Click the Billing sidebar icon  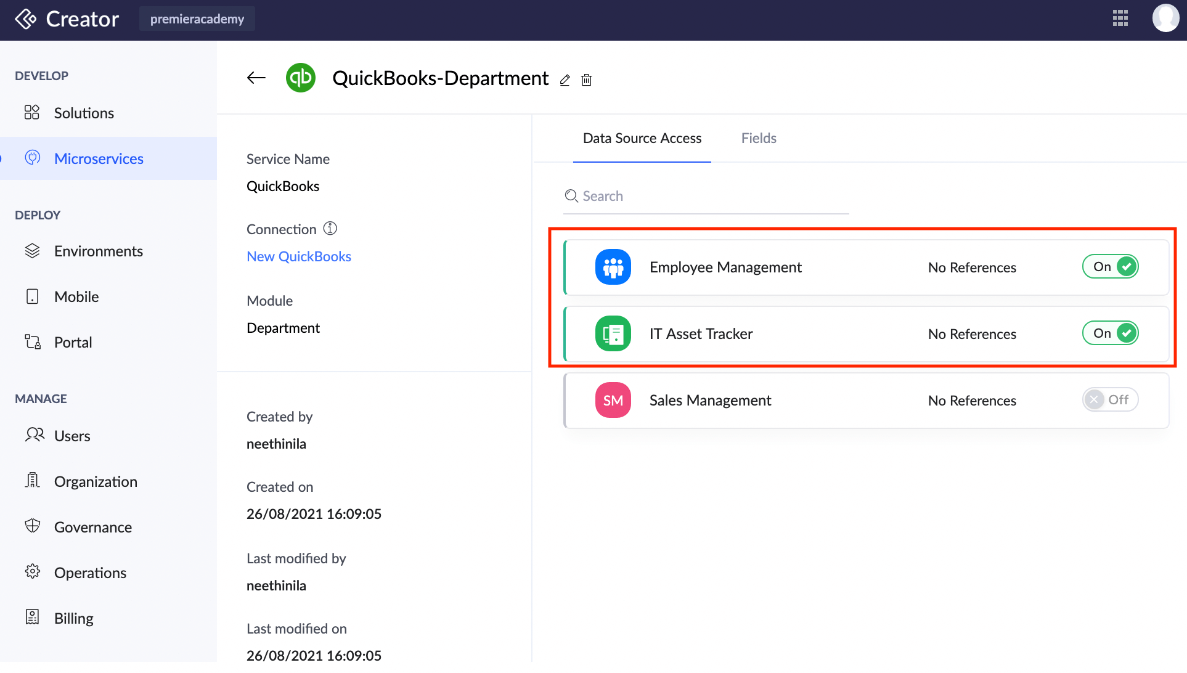[x=32, y=617]
